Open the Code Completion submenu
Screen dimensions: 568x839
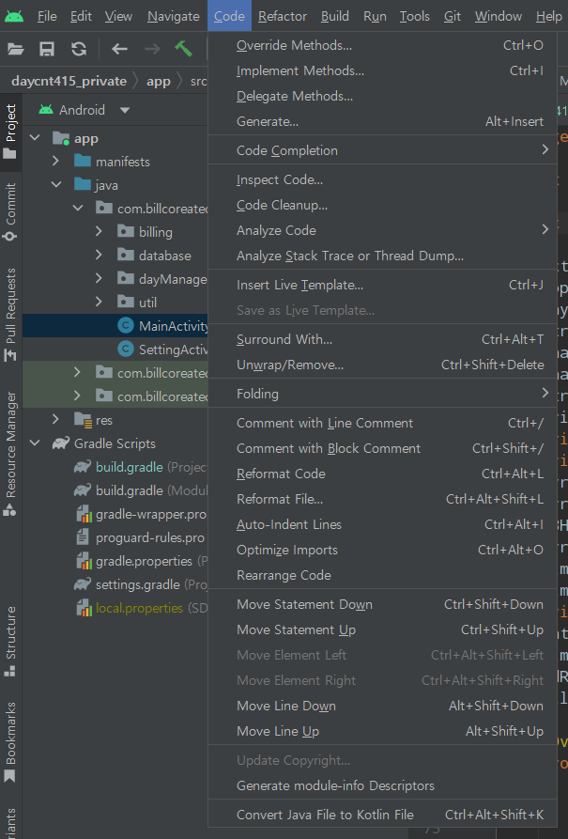click(382, 150)
